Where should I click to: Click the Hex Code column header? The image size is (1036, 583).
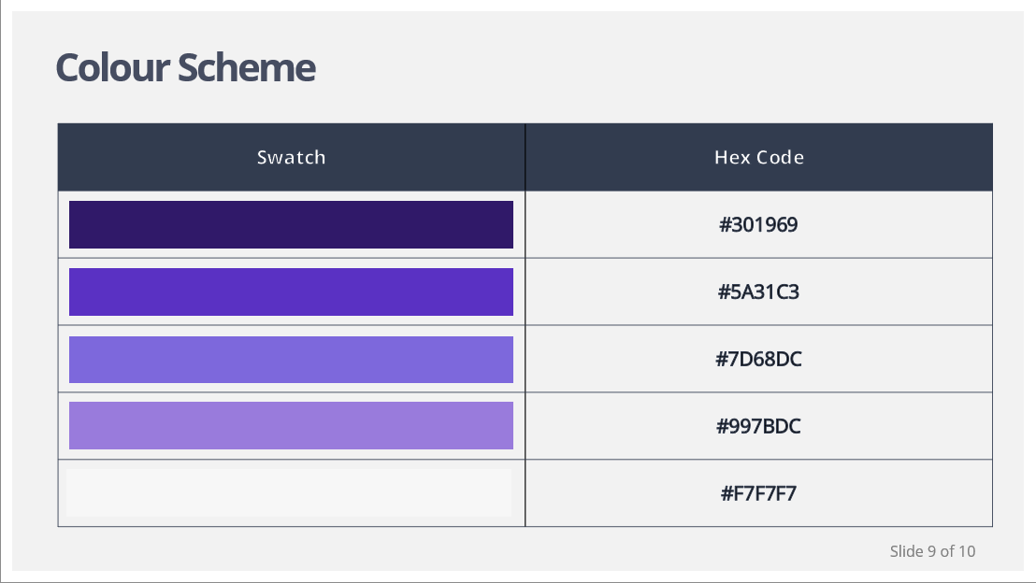[759, 157]
